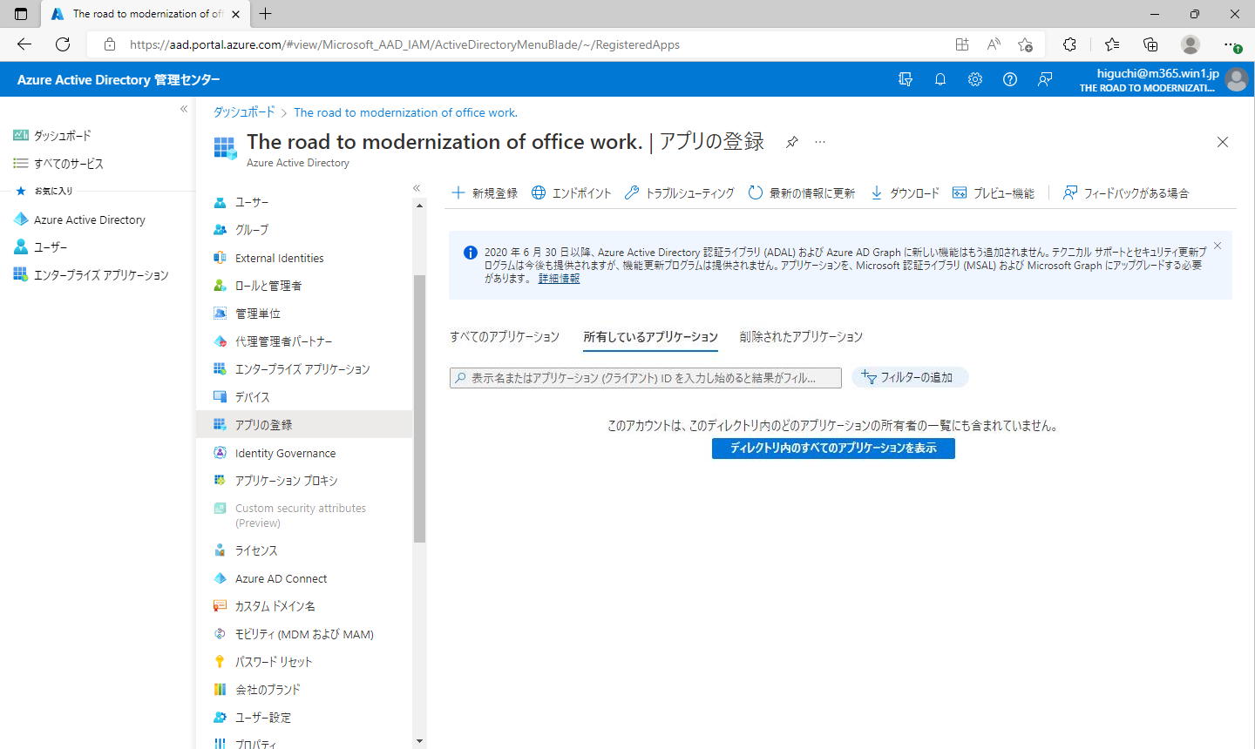
Task: Open プレビュー機能
Action: click(993, 193)
